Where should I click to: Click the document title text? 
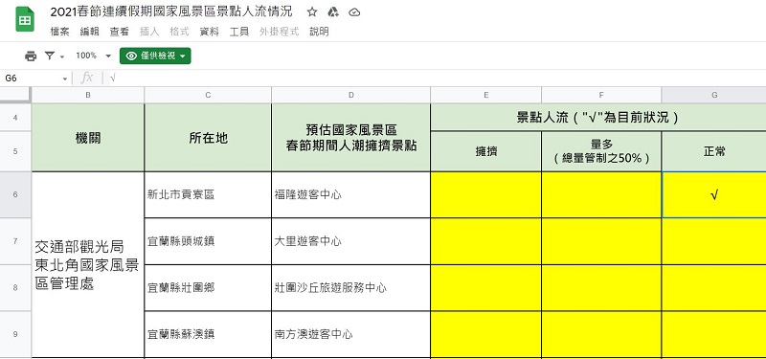[171, 12]
